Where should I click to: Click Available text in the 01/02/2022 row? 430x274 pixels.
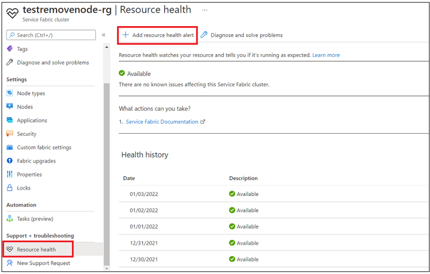[247, 210]
